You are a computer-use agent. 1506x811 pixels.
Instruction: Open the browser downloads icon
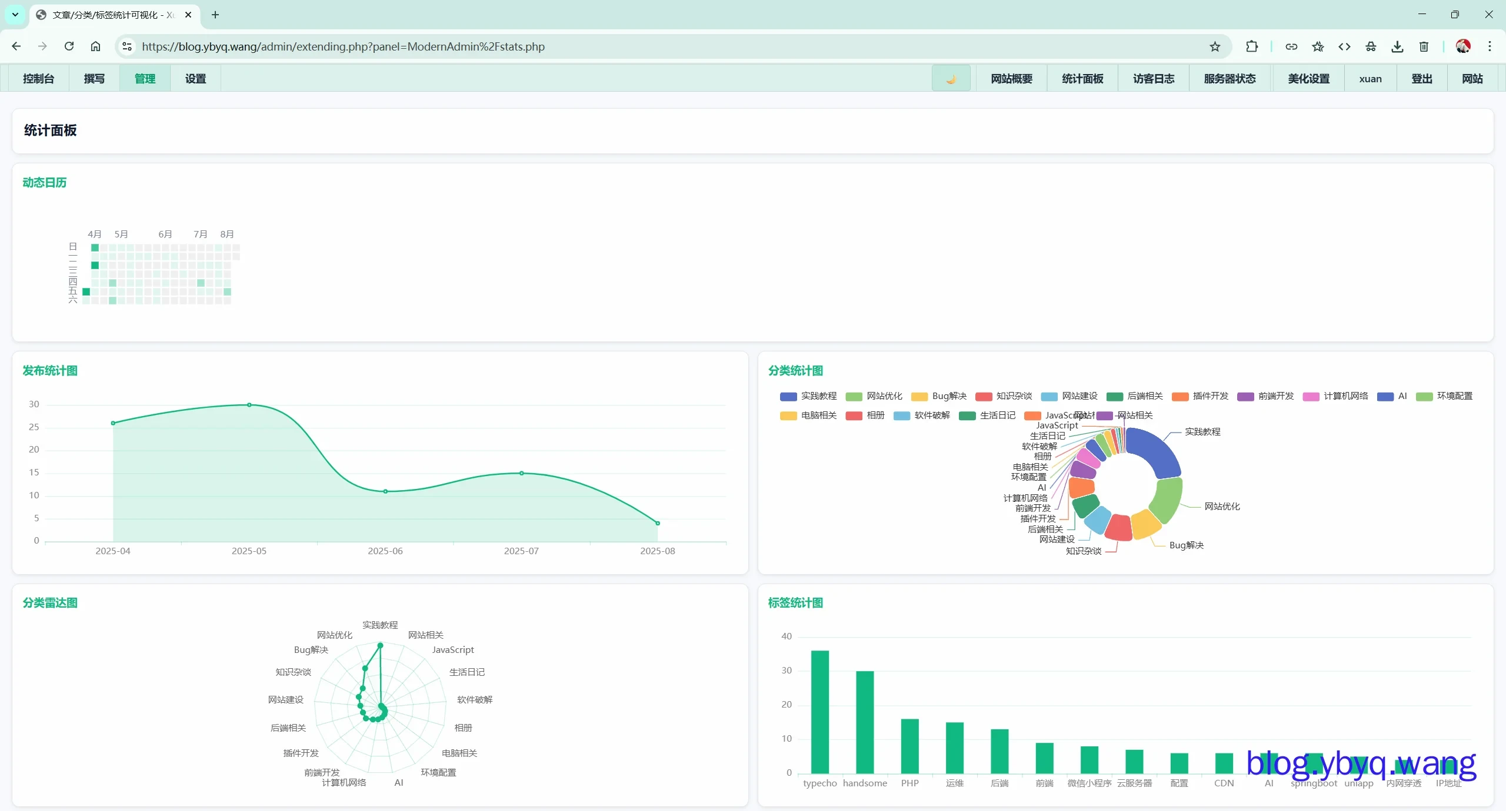(1397, 46)
